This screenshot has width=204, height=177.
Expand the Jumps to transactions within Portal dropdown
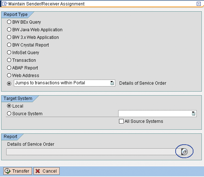[64, 83]
